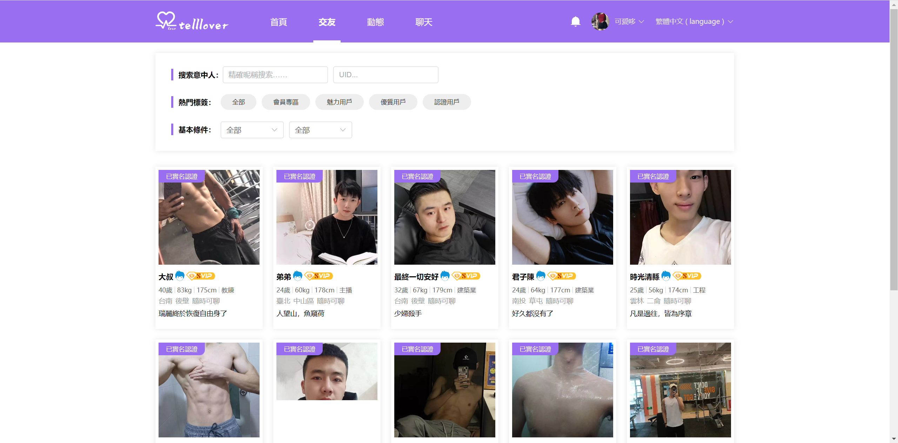Click the user avatar in header
The image size is (898, 443).
(x=600, y=21)
